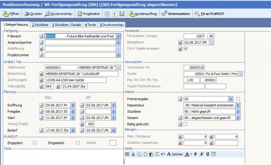The height and width of the screenshot is (165, 271).
Task: Open Eröffnung SOLL date picker
Action: (x=73, y=105)
